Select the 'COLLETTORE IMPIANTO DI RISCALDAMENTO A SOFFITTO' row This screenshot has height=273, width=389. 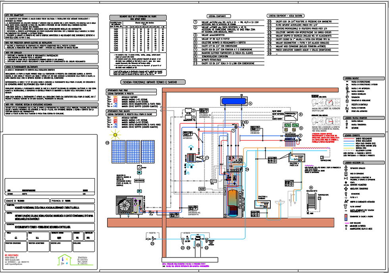point(229,42)
